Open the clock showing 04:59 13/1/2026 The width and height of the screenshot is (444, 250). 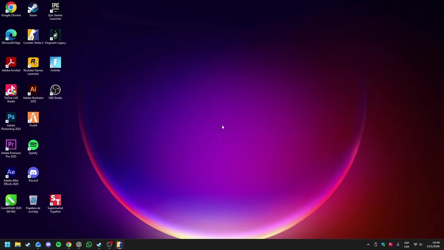click(x=433, y=244)
